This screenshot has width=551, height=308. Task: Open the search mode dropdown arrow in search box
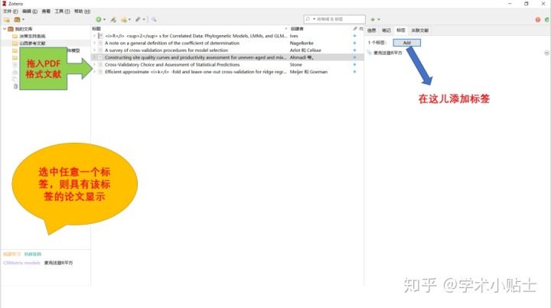tap(314, 19)
